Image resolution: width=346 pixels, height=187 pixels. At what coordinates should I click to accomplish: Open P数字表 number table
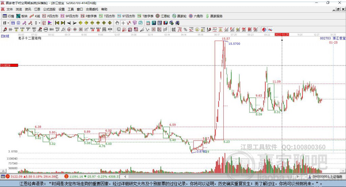click(89, 16)
